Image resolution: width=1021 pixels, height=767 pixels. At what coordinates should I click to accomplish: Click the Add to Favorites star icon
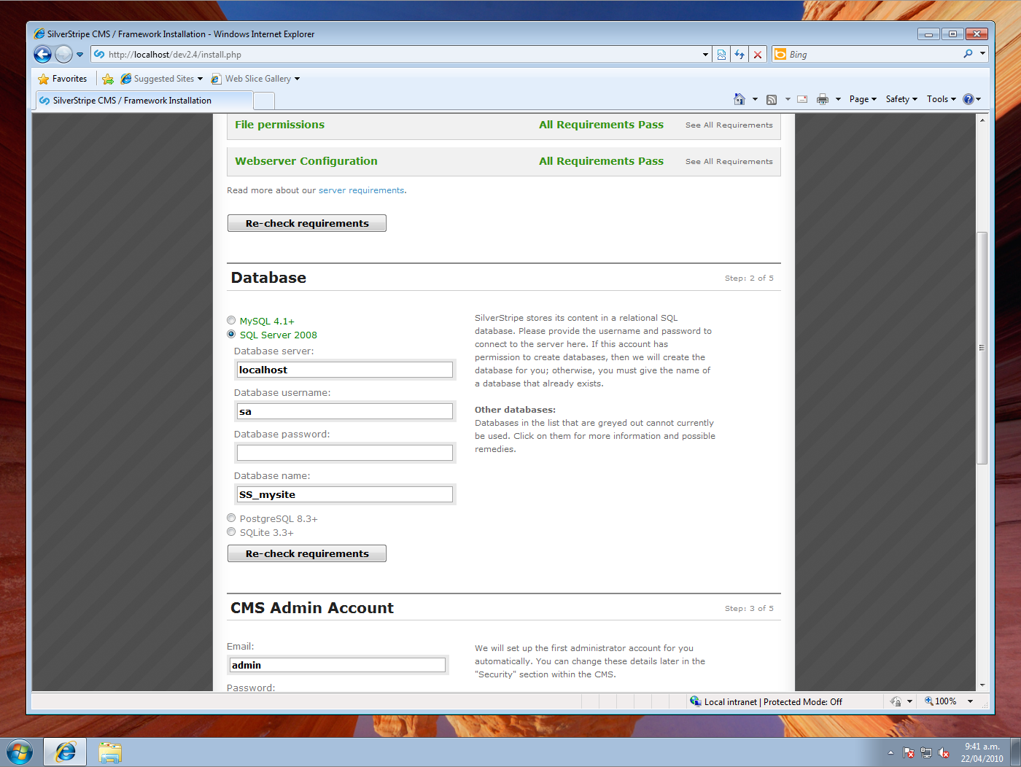coord(108,78)
